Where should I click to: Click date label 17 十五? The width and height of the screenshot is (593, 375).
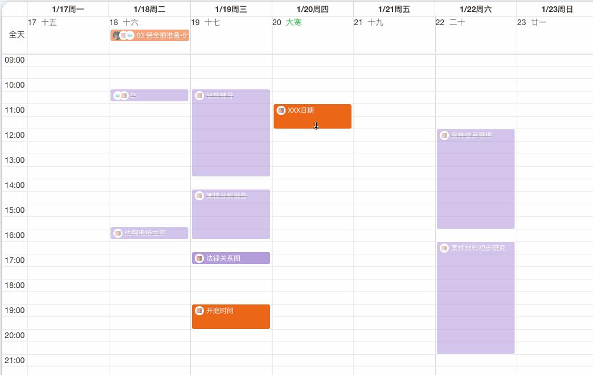coord(42,22)
